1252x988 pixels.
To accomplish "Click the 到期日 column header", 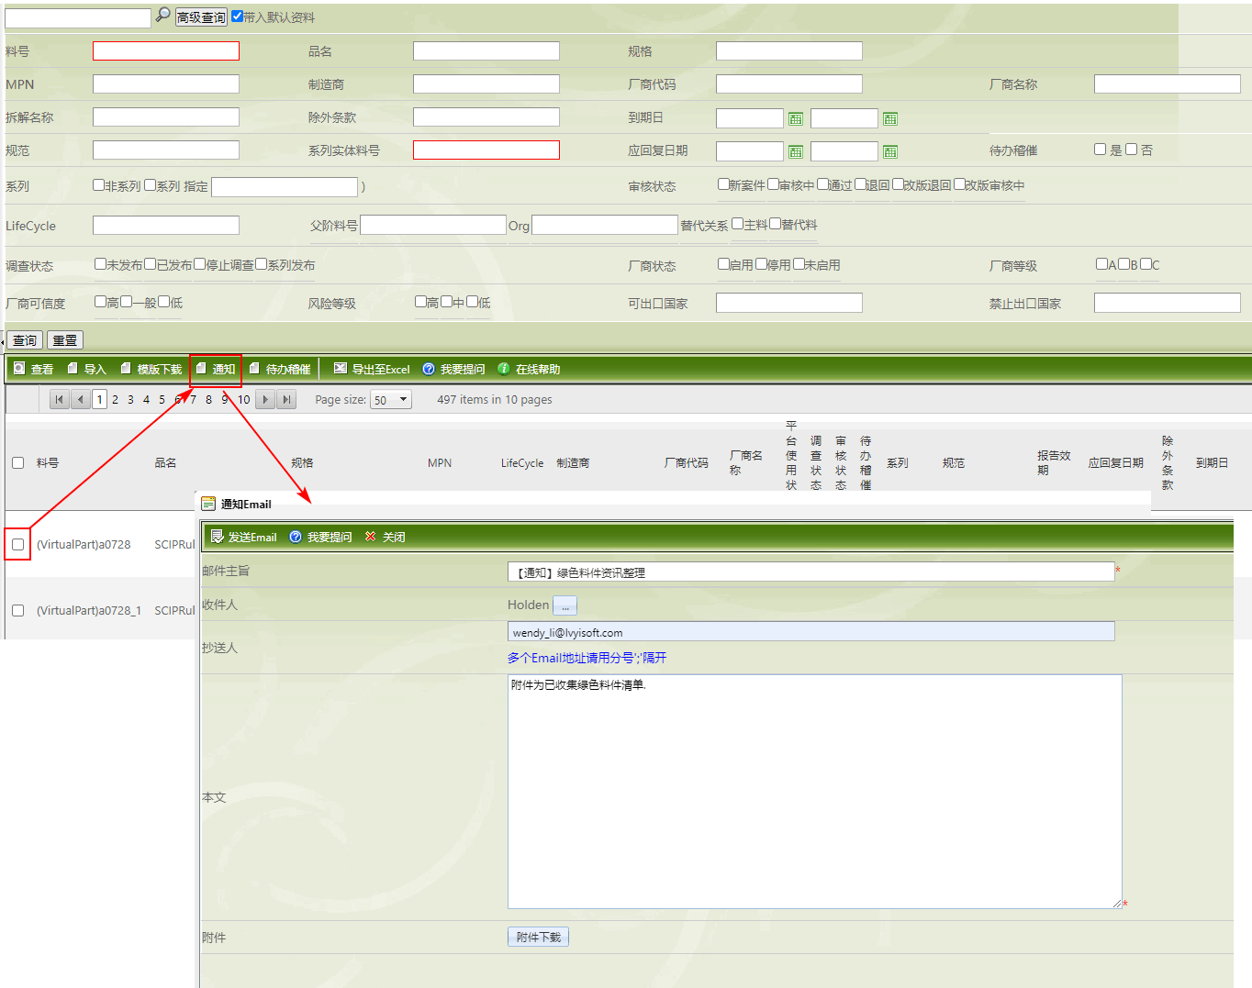I will pyautogui.click(x=1212, y=463).
